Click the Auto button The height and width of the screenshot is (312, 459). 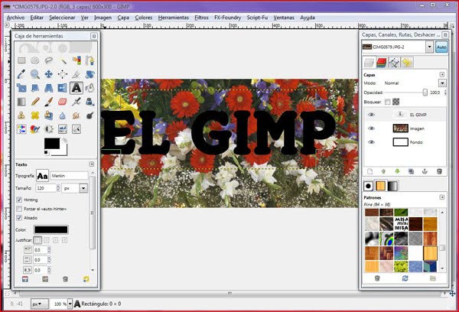click(x=441, y=47)
